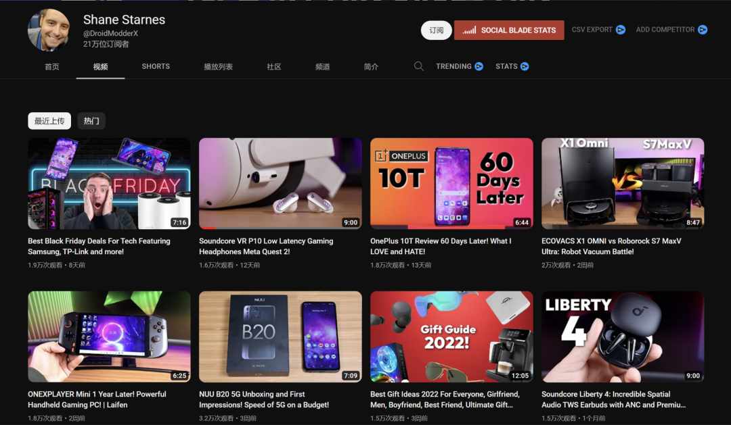Click title 'OnePlus 10T Review 60 Days Later'
This screenshot has height=425, width=731.
[x=441, y=246]
